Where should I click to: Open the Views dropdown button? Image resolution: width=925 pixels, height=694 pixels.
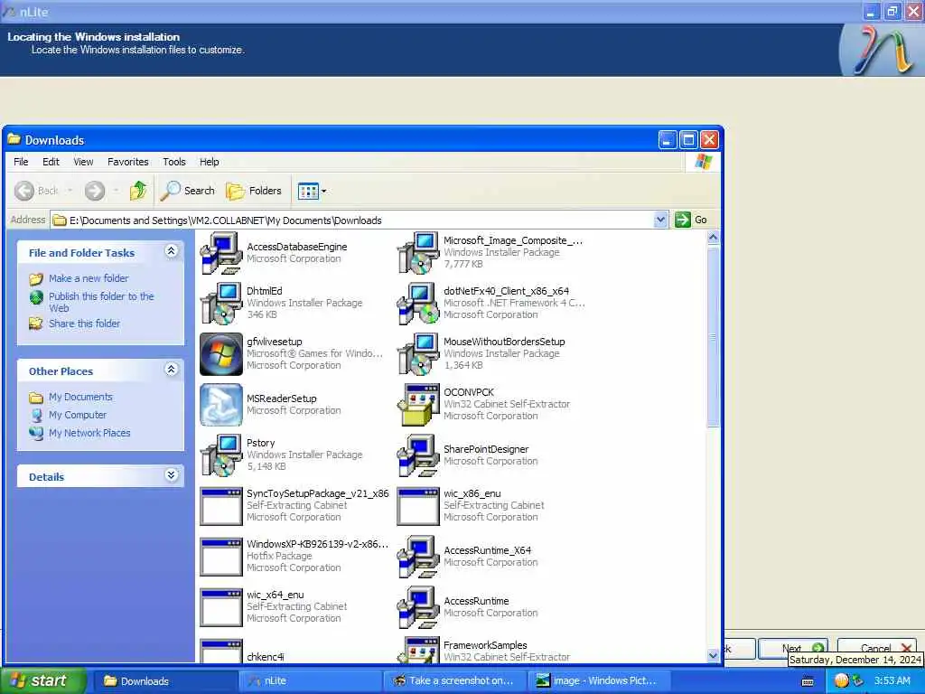(312, 191)
